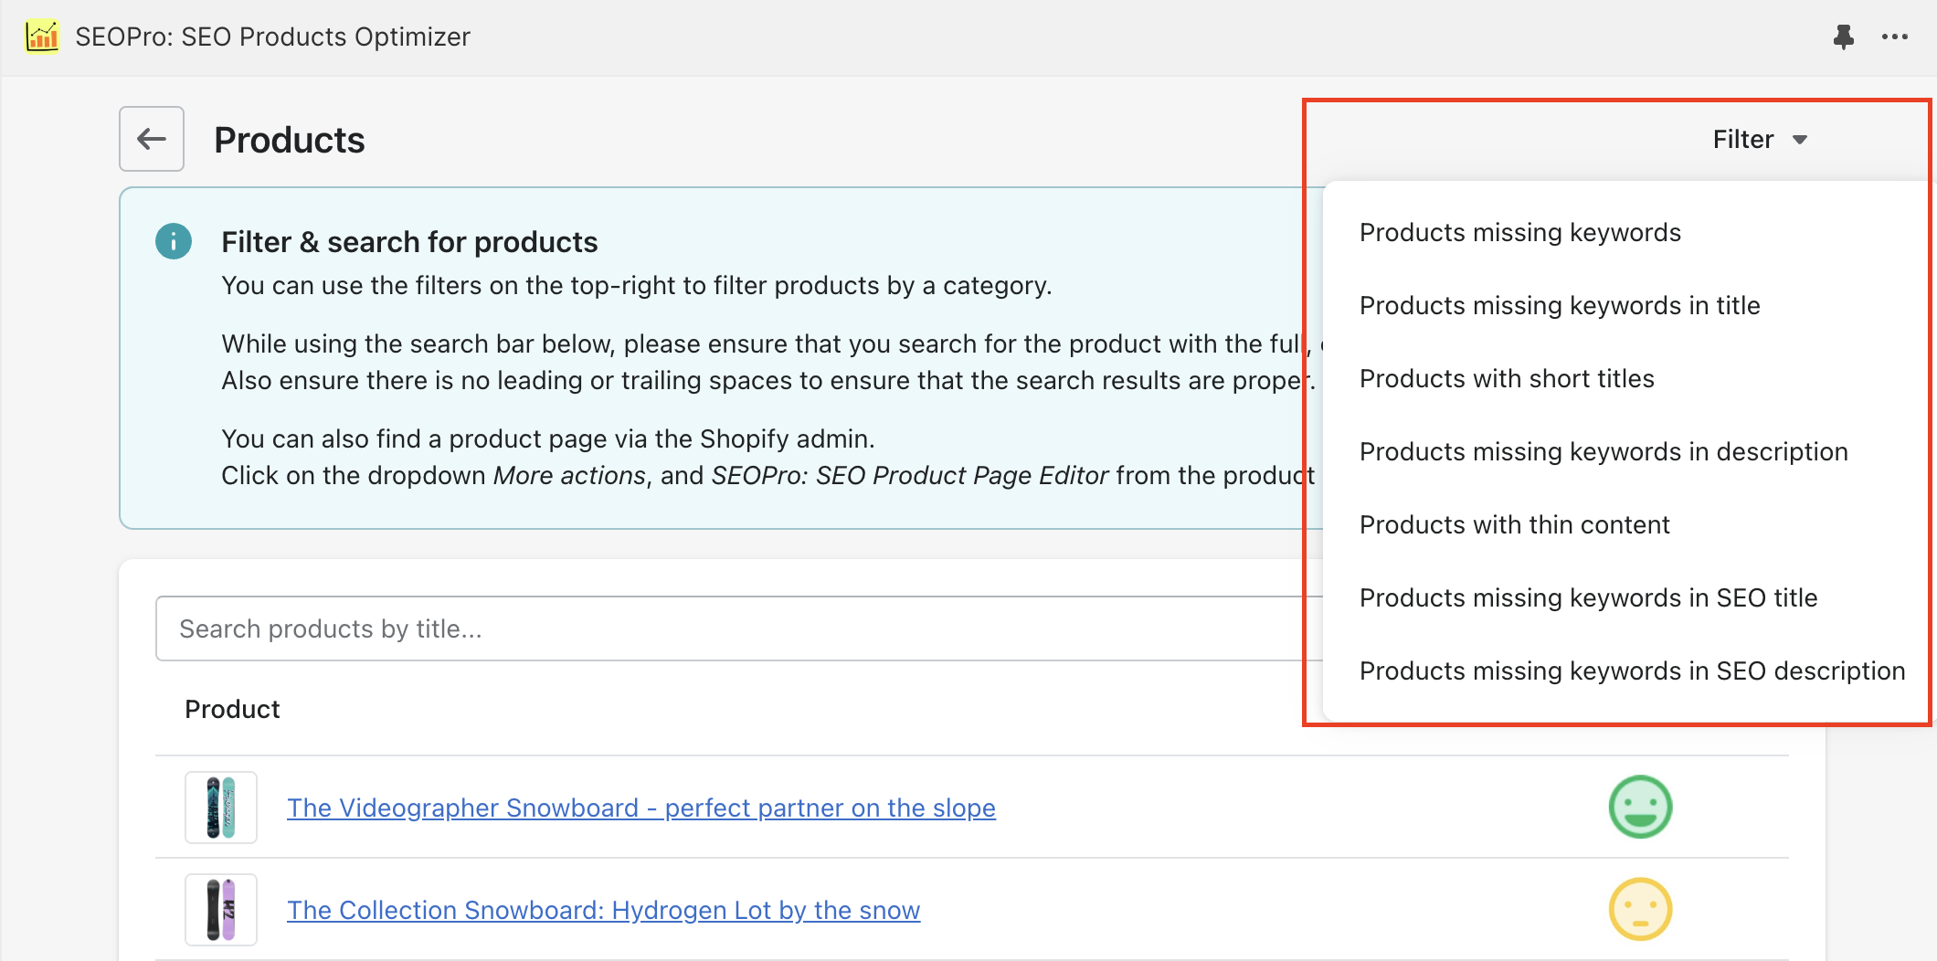Select Products missing keywords in description
Screen dimensions: 1937x961
tap(1603, 451)
